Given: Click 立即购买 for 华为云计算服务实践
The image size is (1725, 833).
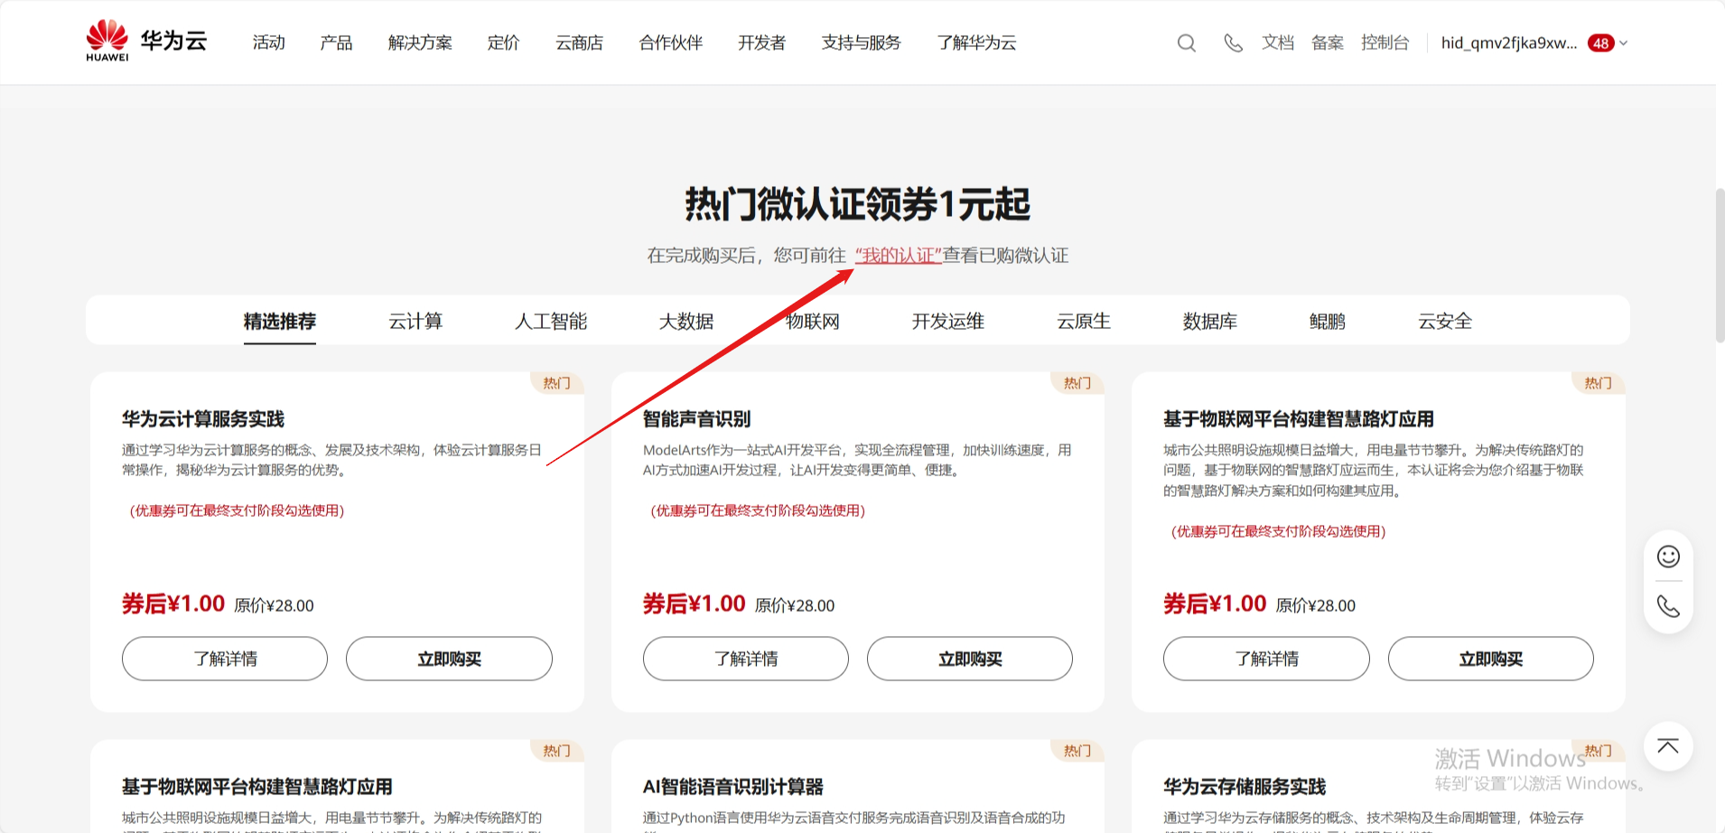Looking at the screenshot, I should pyautogui.click(x=449, y=659).
